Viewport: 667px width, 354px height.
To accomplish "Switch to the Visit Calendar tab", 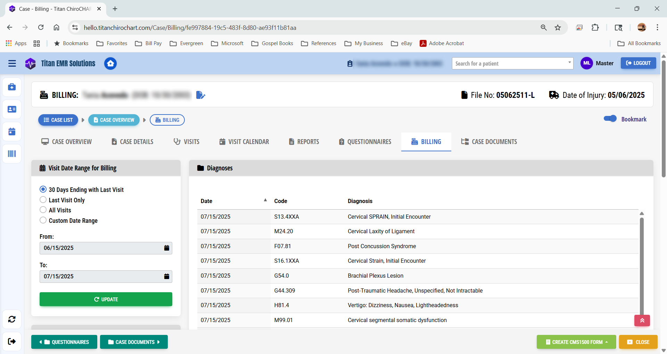I will point(244,142).
